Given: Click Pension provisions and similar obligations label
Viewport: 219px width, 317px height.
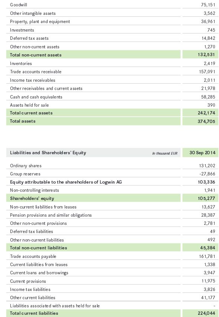Looking at the screenshot, I should 51,215.
